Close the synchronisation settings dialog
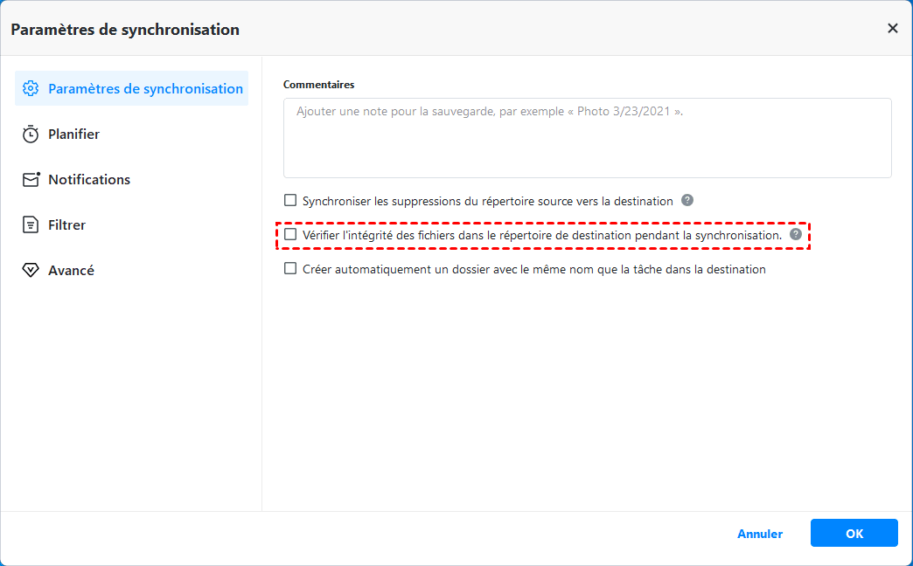Viewport: 913px width, 566px height. tap(893, 28)
